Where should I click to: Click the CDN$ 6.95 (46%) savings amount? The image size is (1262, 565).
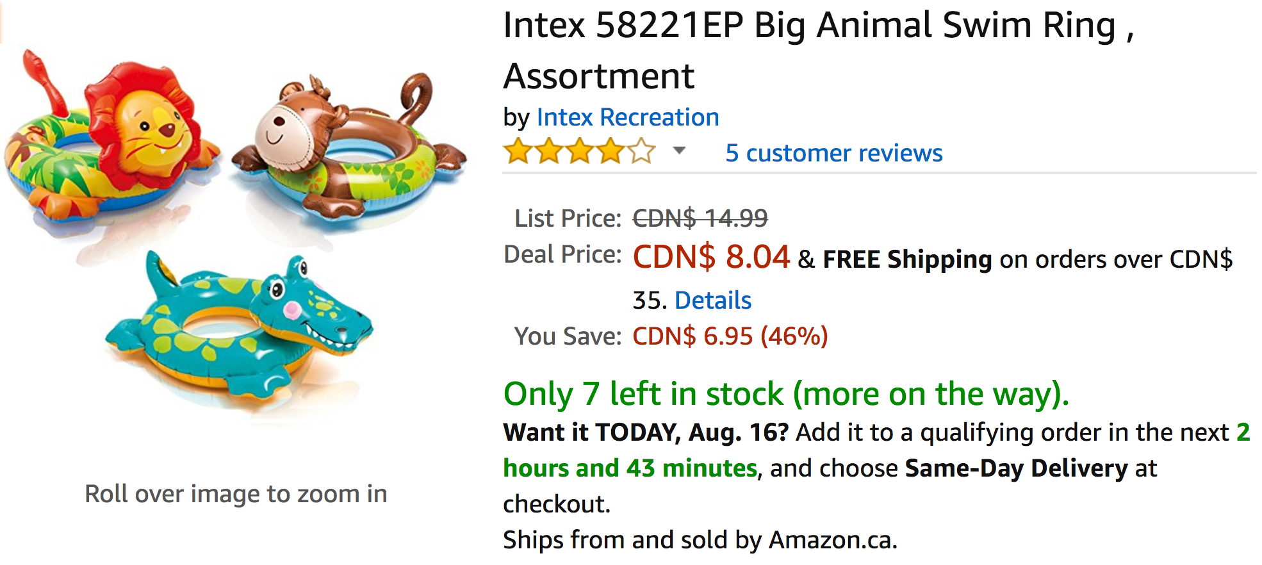tap(730, 336)
